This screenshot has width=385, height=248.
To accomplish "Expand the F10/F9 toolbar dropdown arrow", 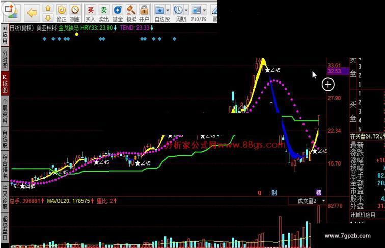I will [x=204, y=10].
